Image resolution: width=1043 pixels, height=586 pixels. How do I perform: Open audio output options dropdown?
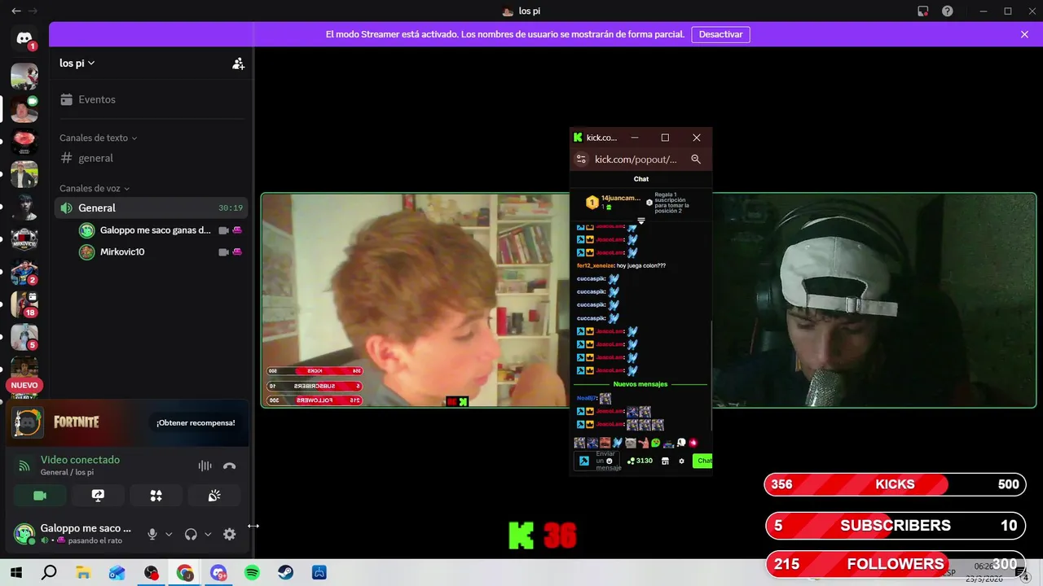pos(208,535)
